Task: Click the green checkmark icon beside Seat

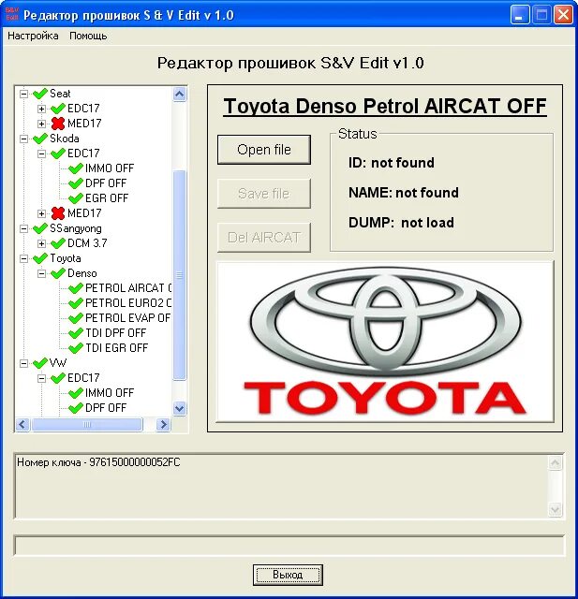Action: click(40, 94)
